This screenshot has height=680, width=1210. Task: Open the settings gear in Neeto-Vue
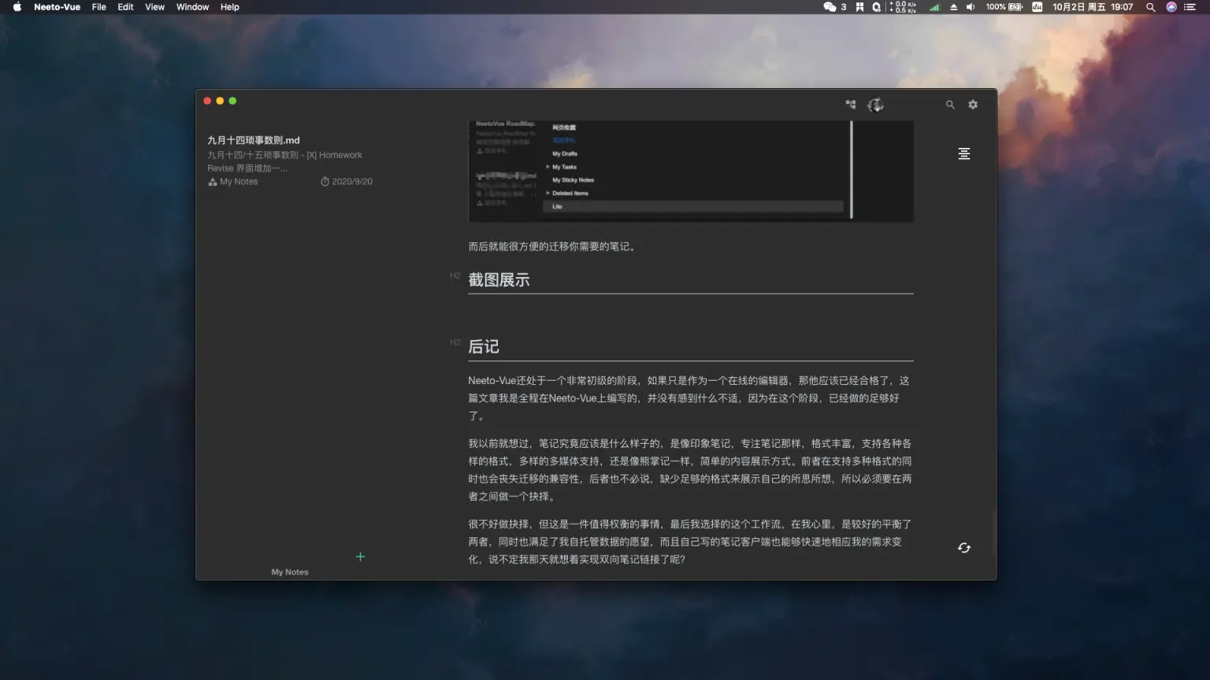point(973,105)
